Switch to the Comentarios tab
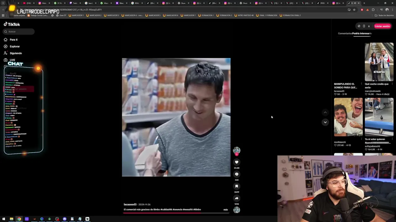This screenshot has height=222, width=396. click(345, 33)
